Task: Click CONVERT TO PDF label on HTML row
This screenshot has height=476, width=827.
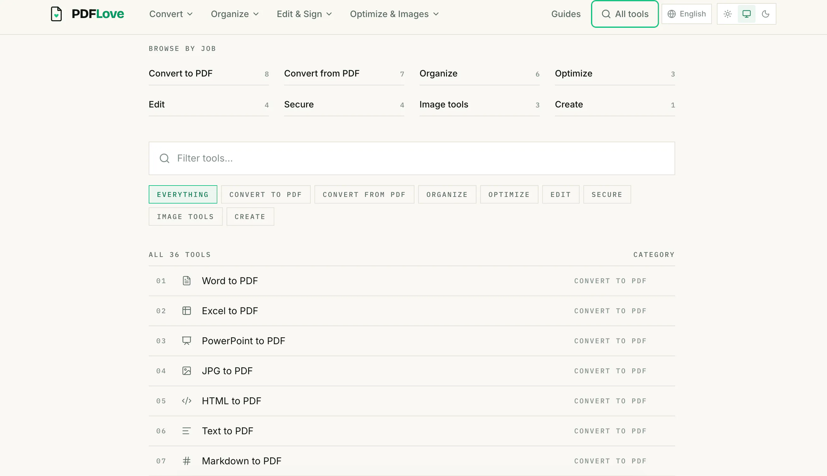Action: 610,401
